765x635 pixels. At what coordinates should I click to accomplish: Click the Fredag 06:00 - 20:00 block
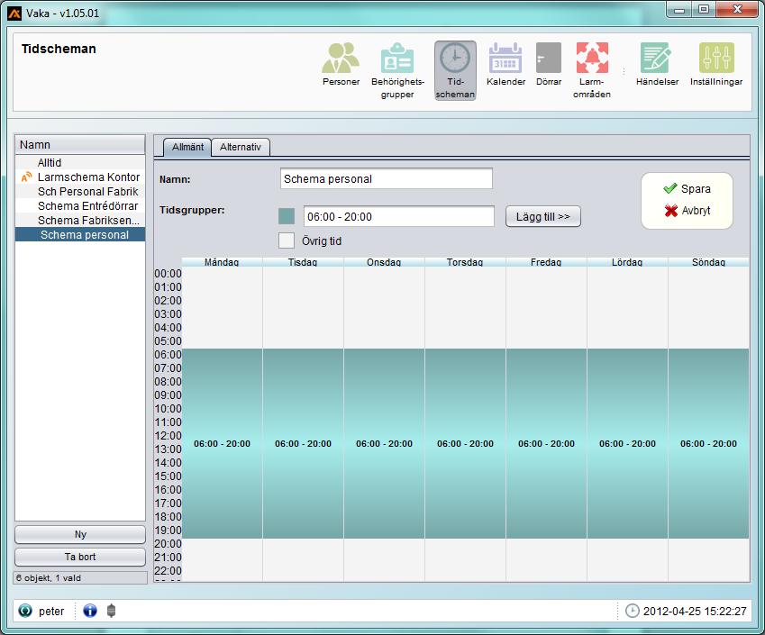pyautogui.click(x=546, y=443)
